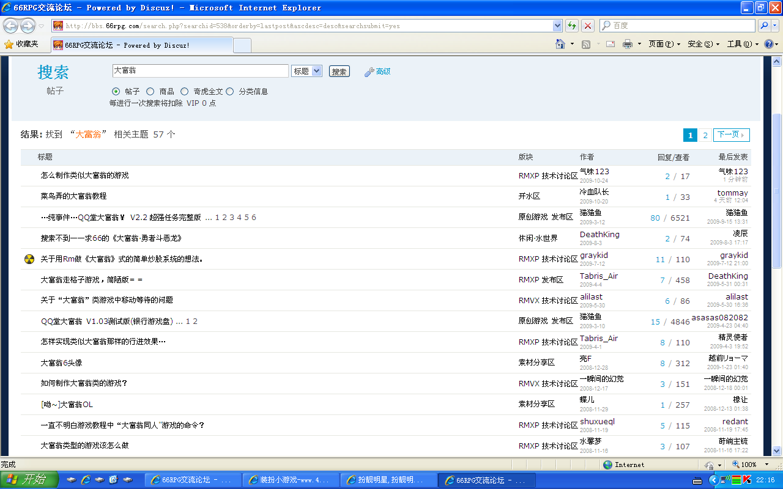This screenshot has width=783, height=489.
Task: Open thread 怎么制作类似大富翁的游戏
Action: tap(84, 175)
